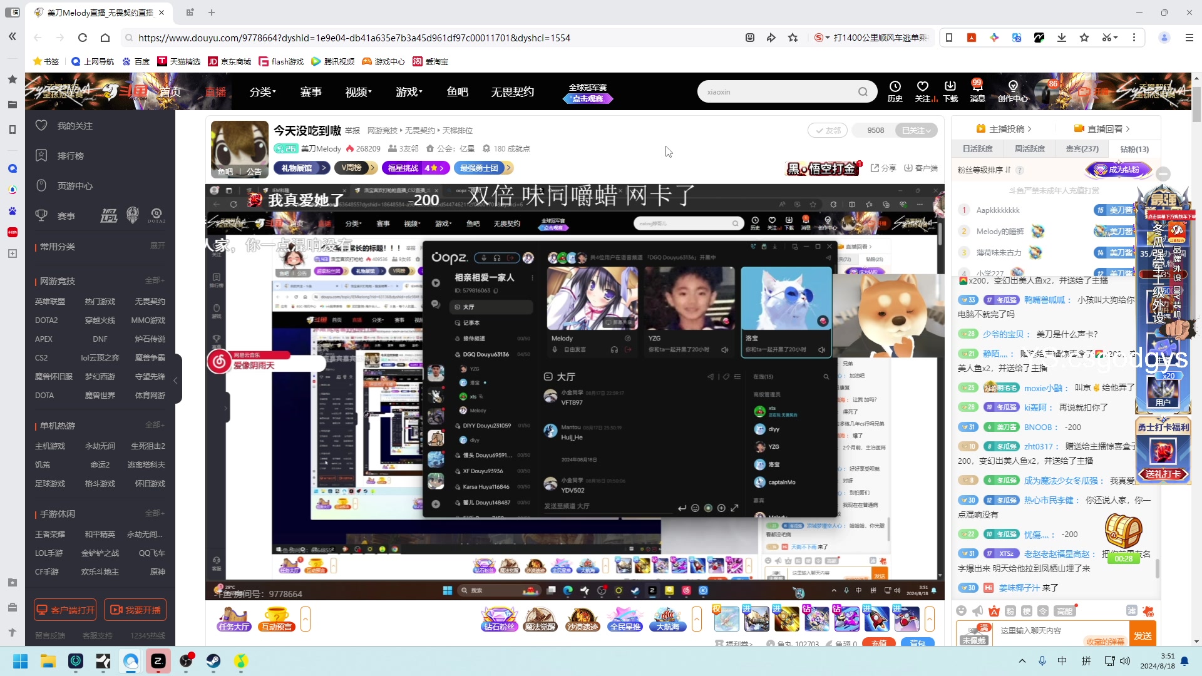Click the 充值 recharge button
Viewport: 1202px width, 676px height.
(879, 643)
